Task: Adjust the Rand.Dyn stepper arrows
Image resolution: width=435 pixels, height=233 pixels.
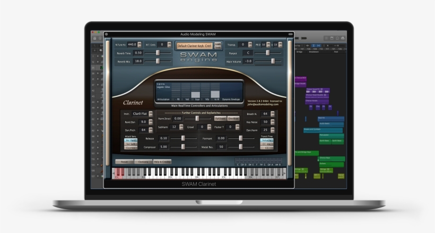Action: tap(151, 122)
